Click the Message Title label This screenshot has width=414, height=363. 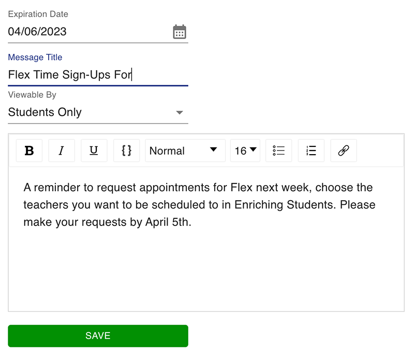35,57
